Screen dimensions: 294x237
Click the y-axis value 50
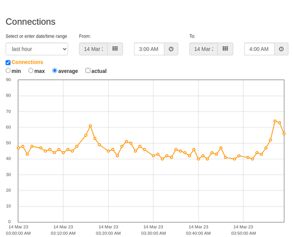point(8,143)
